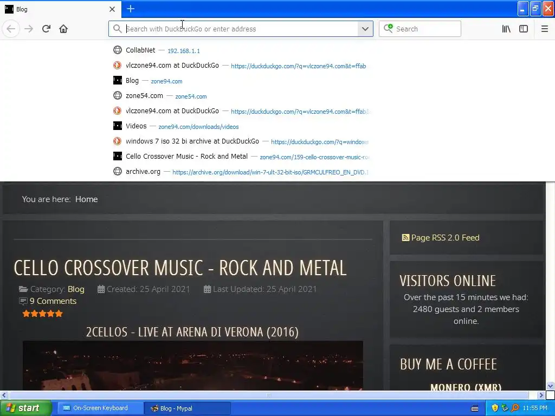Click the browser Back arrow button

click(x=11, y=29)
